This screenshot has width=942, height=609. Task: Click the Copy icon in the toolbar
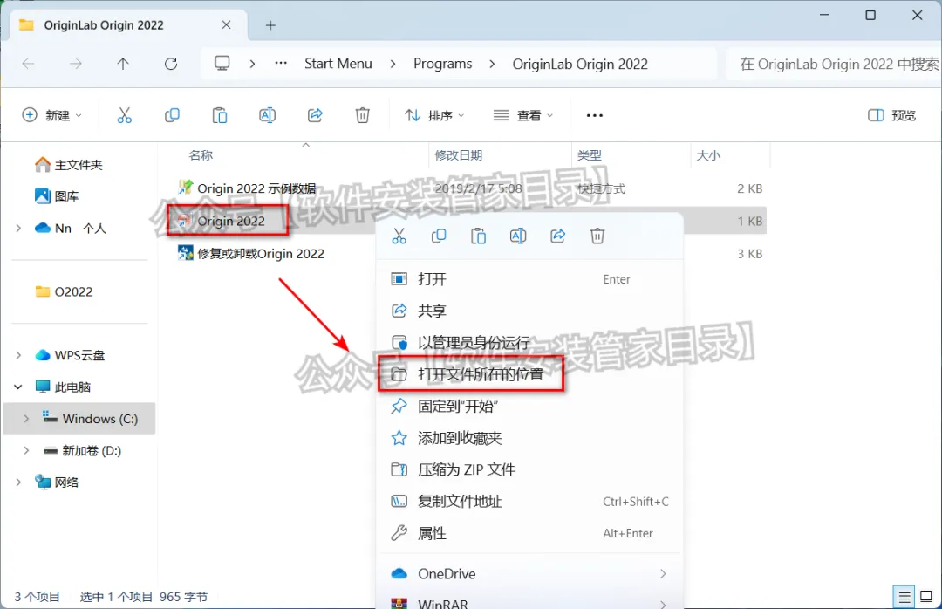172,115
